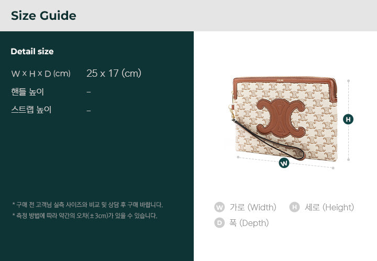
Task: Click the green W marker below the bag
Action: pos(284,163)
